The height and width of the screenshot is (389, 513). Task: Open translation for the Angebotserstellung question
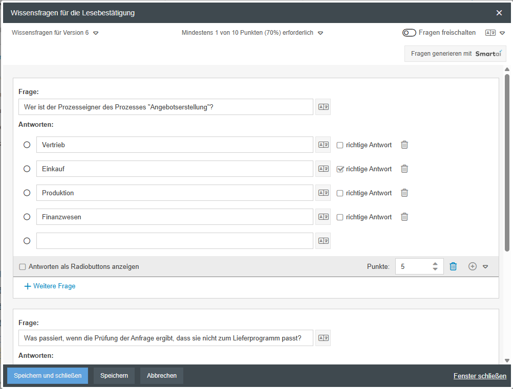tap(323, 107)
